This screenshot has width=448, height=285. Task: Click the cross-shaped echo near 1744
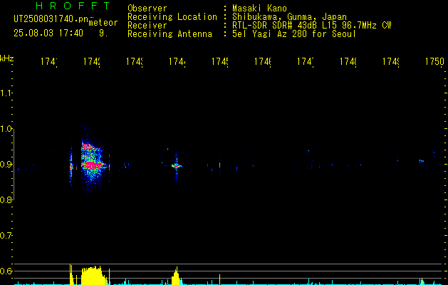(x=177, y=166)
